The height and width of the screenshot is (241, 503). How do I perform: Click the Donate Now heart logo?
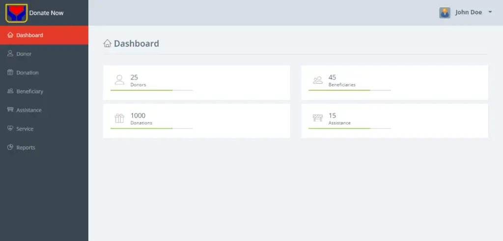point(16,13)
